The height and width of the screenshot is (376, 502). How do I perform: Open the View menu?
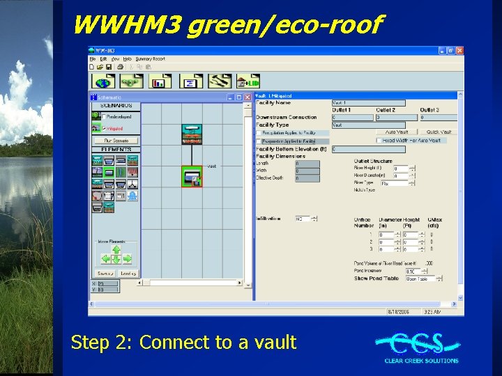[115, 58]
